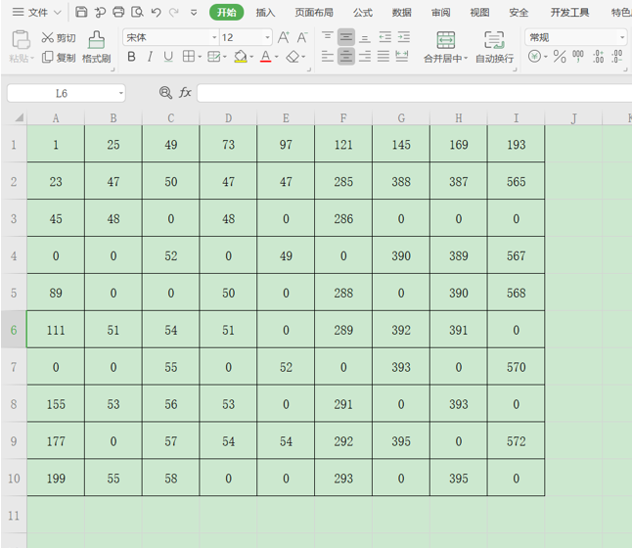632x548 pixels.
Task: Open the 文件 menu dropdown arrow
Action: [x=58, y=13]
